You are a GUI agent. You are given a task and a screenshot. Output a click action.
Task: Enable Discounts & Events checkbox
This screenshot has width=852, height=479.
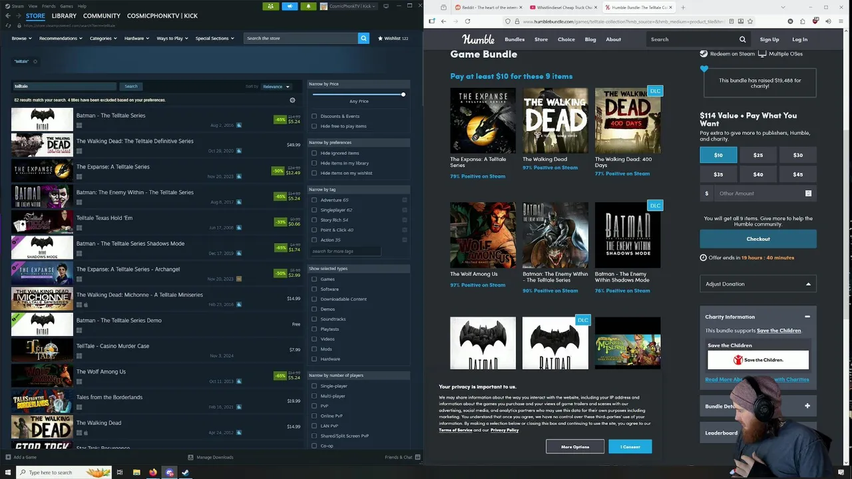[314, 116]
